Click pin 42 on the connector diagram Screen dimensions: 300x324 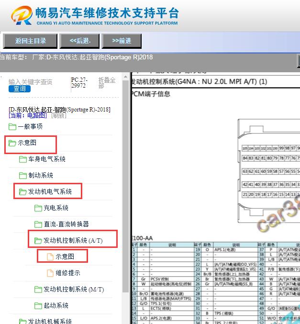coord(245,185)
